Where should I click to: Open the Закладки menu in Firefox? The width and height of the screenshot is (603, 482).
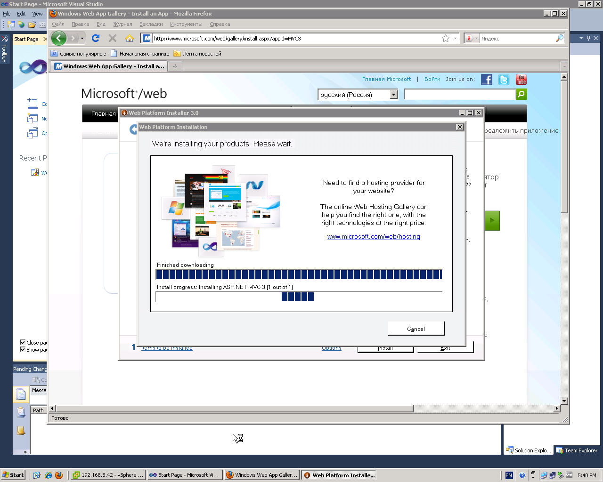click(x=151, y=24)
